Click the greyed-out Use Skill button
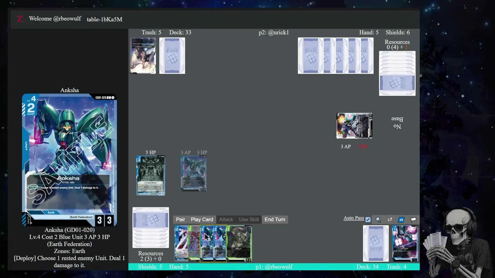Viewport: 495px width, 278px height. click(249, 219)
